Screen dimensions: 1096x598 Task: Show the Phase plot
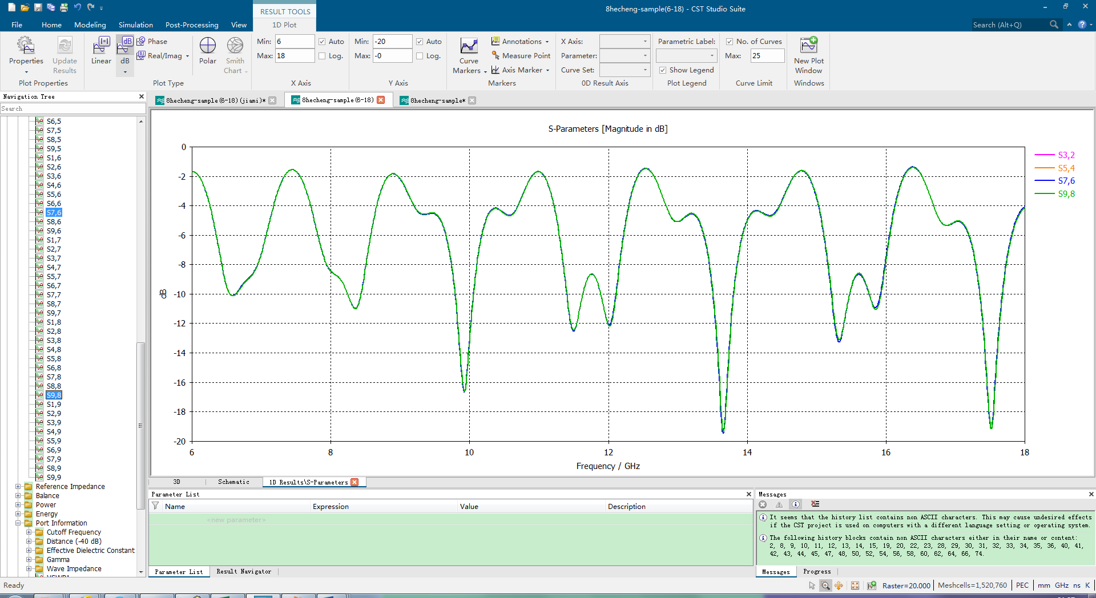click(152, 41)
